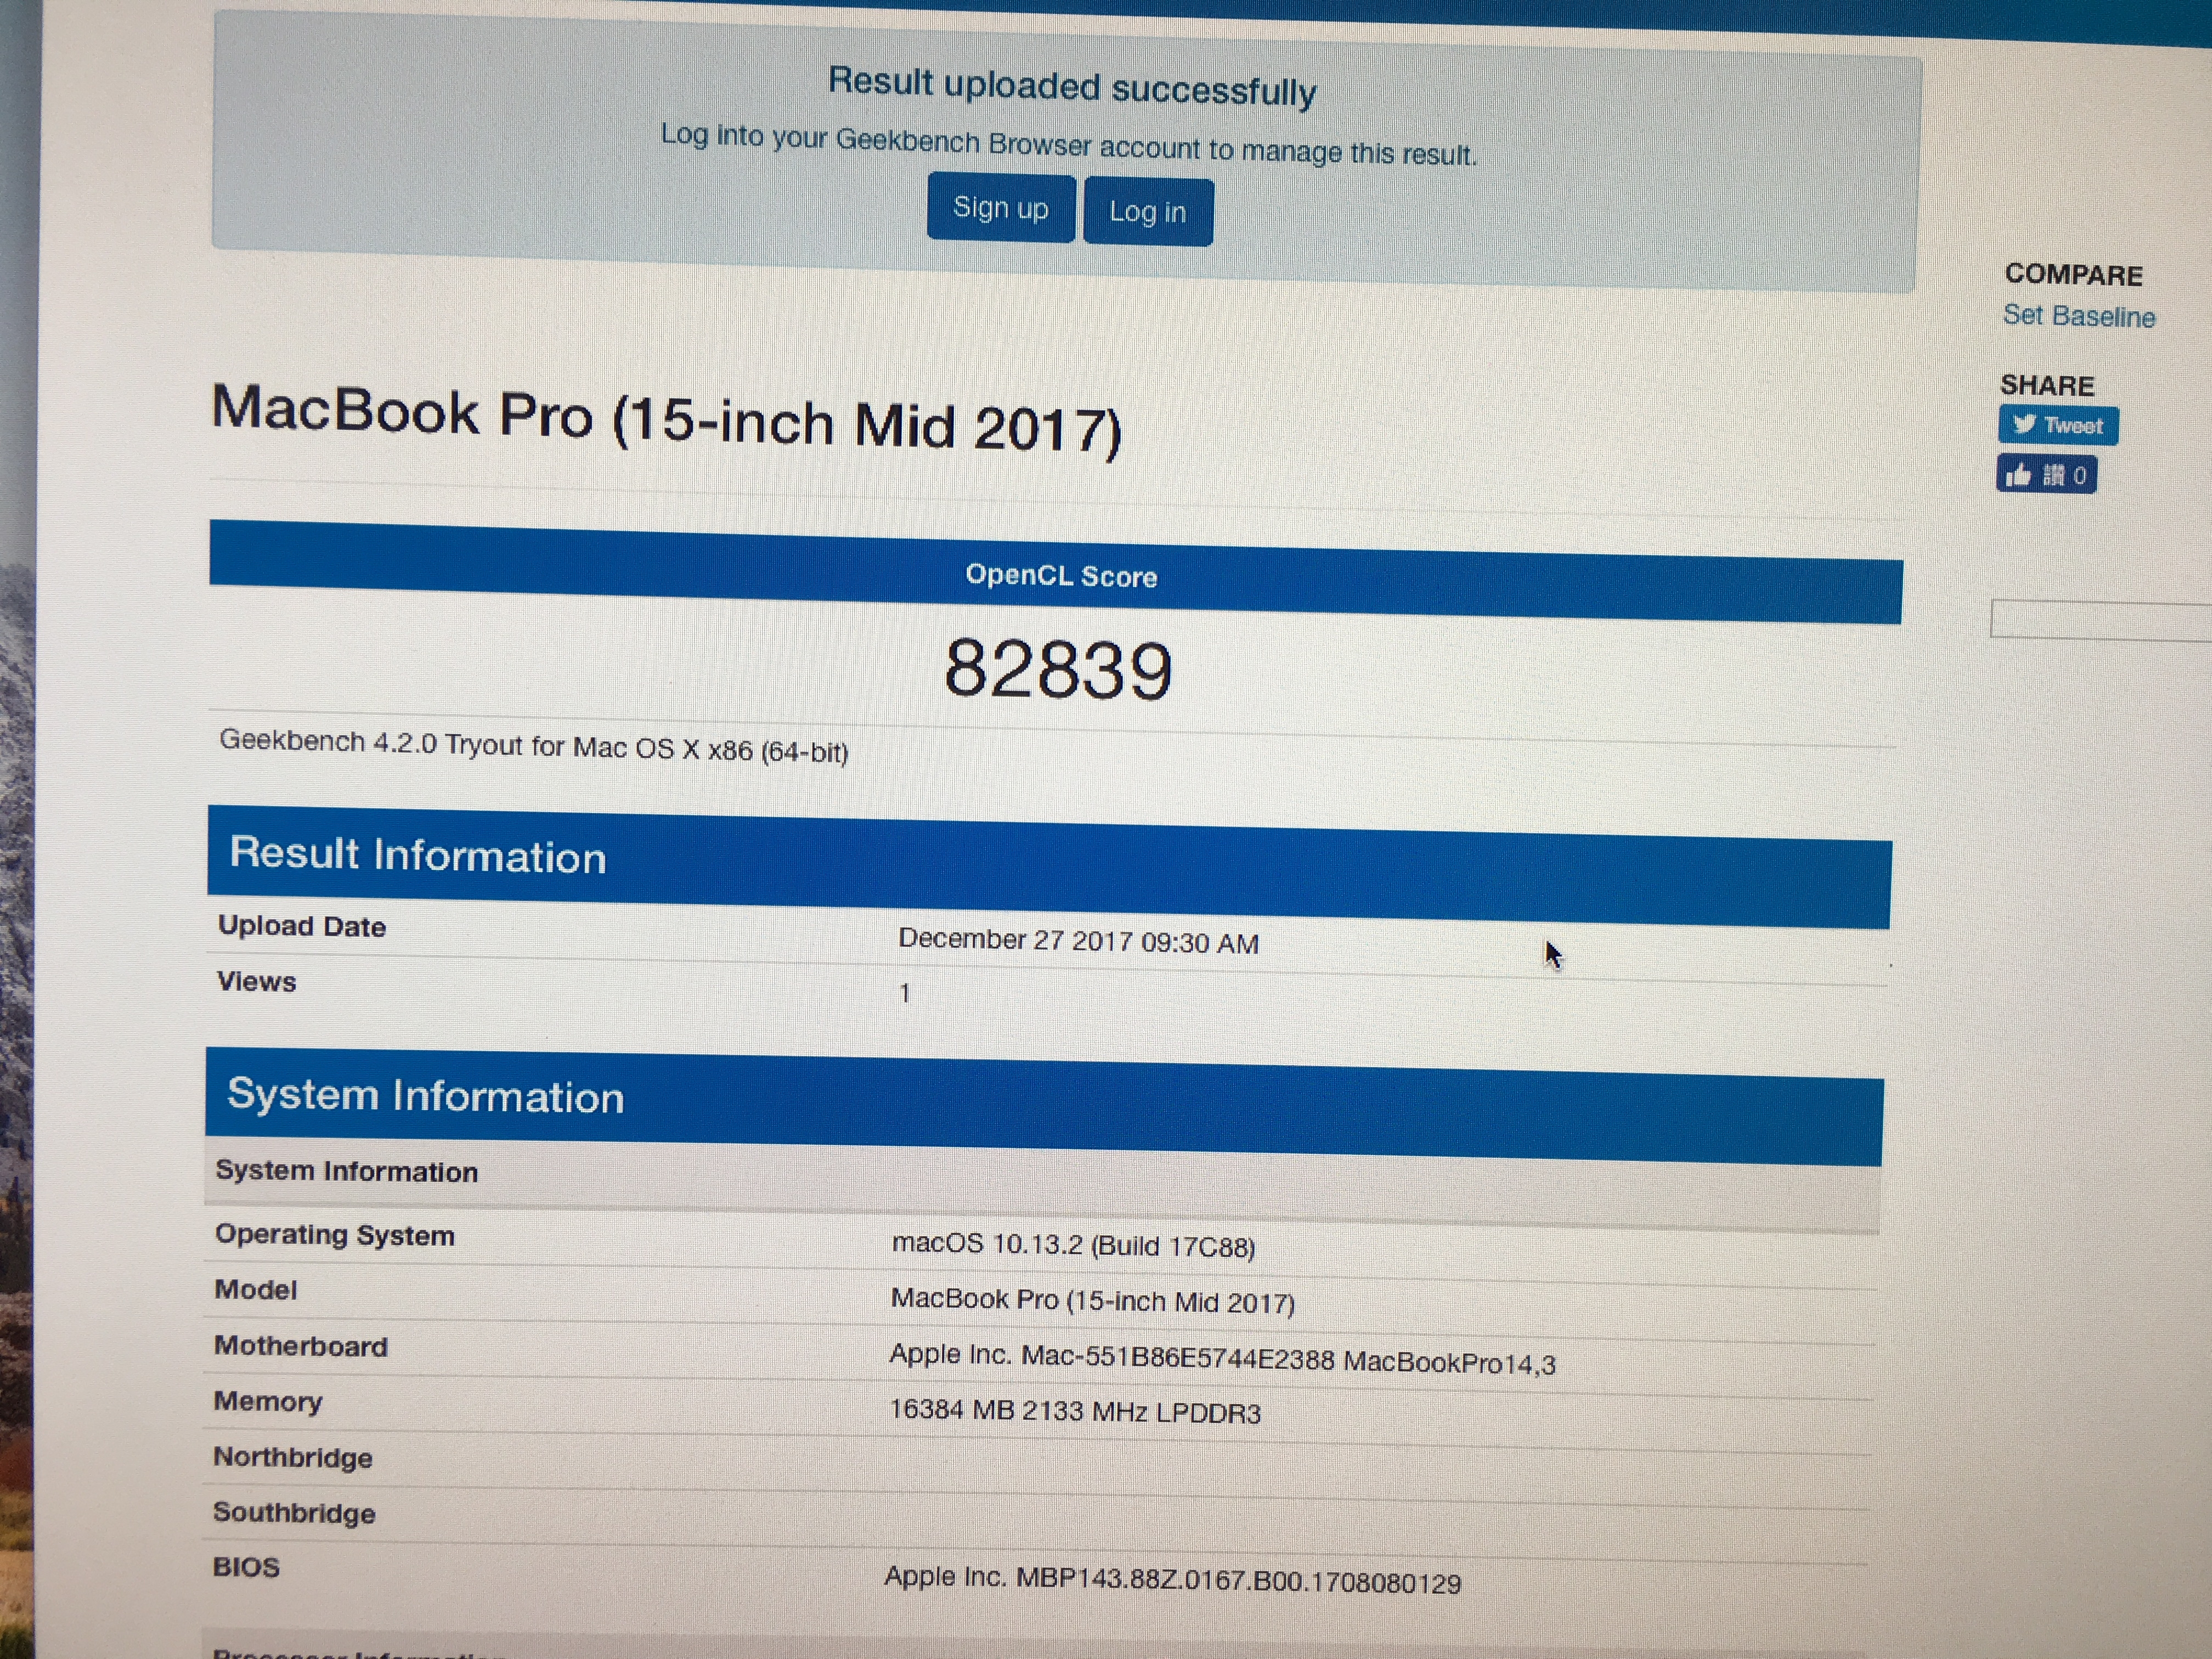
Task: Click the Geekbench 4.2.0 Tryout version text
Action: pyautogui.click(x=534, y=746)
